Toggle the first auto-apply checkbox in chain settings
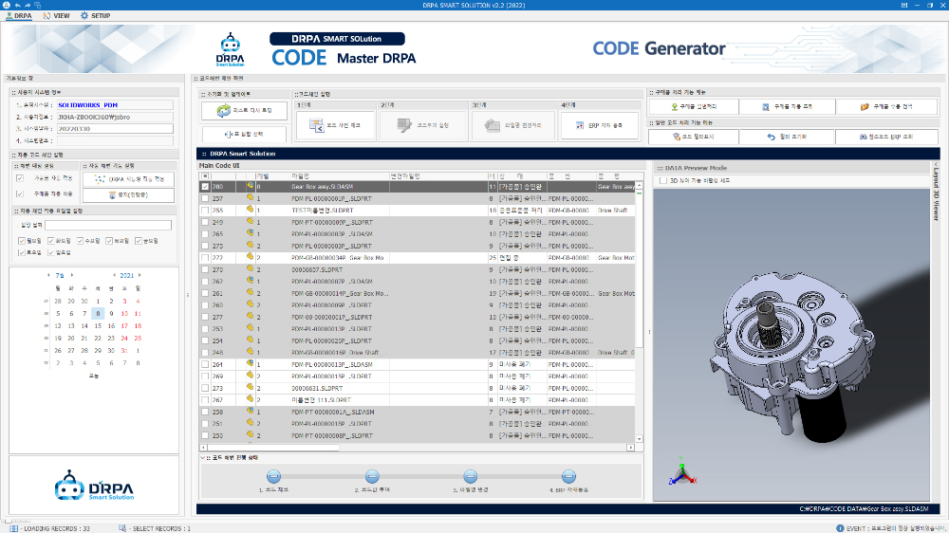Viewport: 949px width, 533px height. coord(20,178)
